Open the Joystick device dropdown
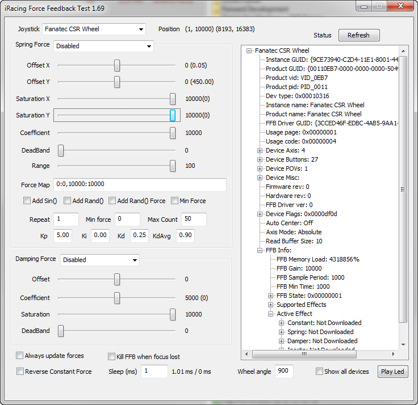The width and height of the screenshot is (418, 405). click(x=94, y=29)
